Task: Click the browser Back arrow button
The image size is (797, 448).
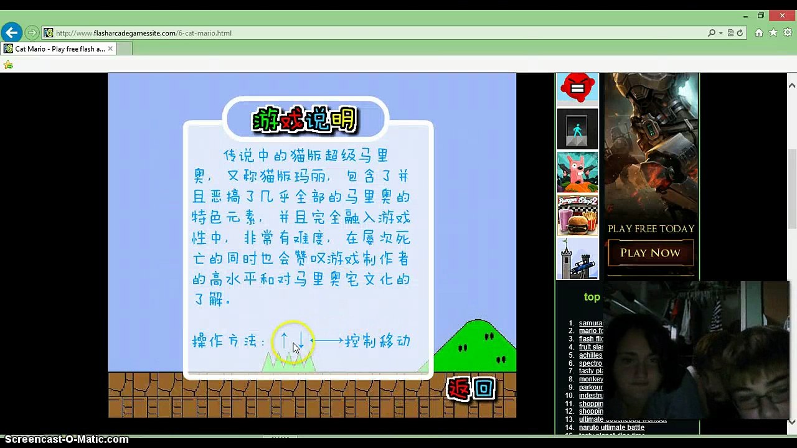Action: click(x=11, y=32)
